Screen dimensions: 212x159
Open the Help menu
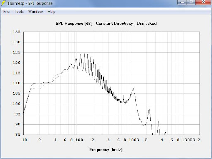(51, 12)
